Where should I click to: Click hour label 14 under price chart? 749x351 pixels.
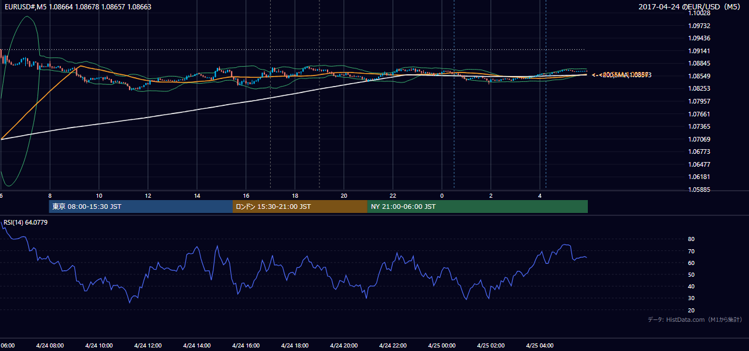tap(198, 195)
